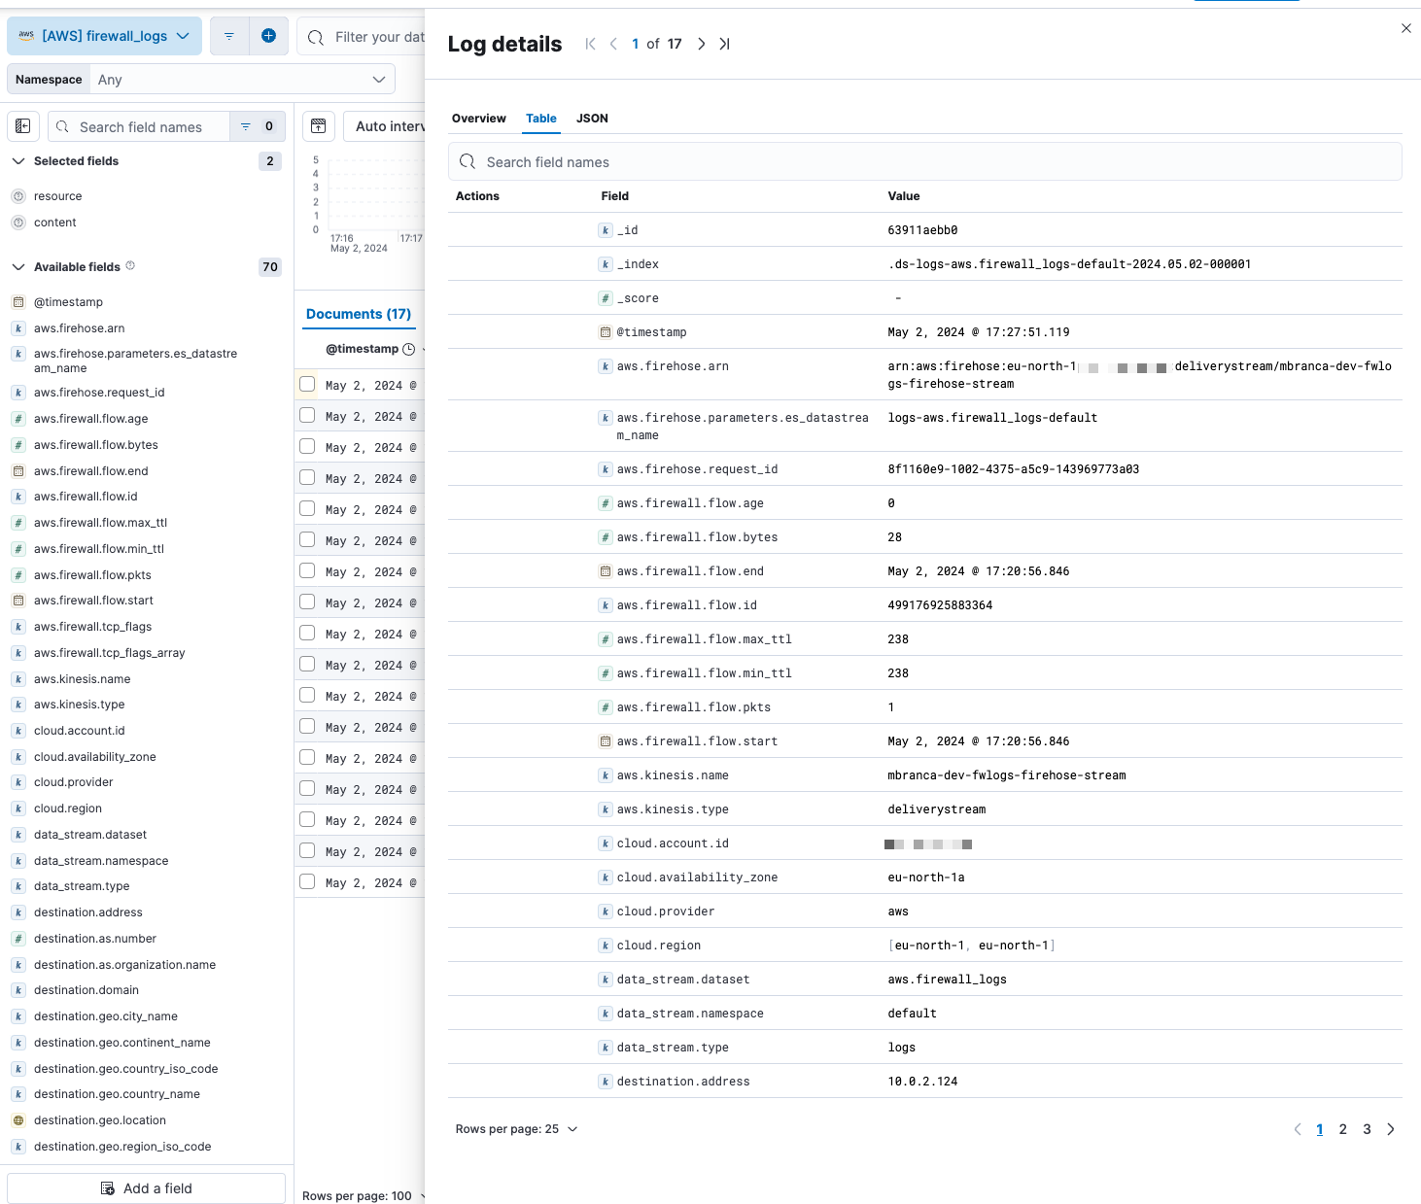Open the Rows per page 25 dropdown
This screenshot has height=1204, width=1421.
click(517, 1128)
